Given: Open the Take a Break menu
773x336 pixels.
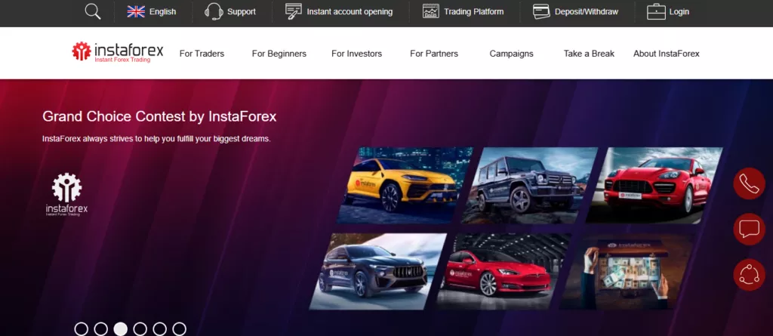Looking at the screenshot, I should [x=589, y=54].
